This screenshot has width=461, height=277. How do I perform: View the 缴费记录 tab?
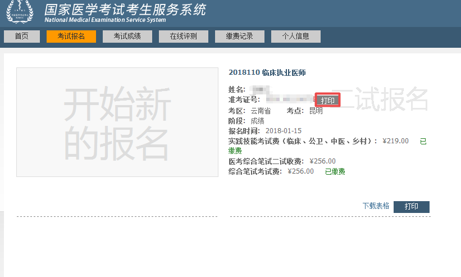[240, 36]
